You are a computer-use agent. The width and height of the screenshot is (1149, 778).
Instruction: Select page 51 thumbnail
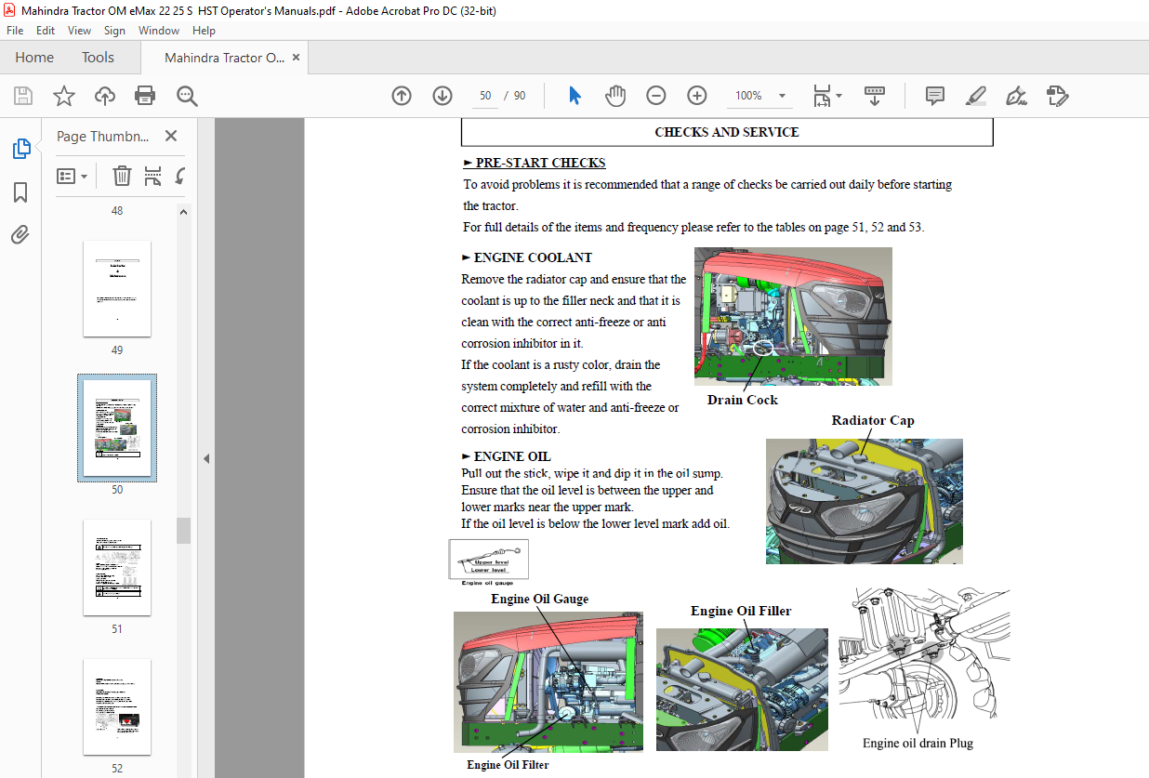coord(117,568)
